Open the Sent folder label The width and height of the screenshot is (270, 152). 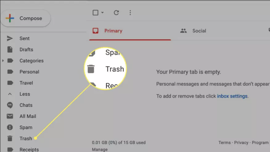click(24, 38)
